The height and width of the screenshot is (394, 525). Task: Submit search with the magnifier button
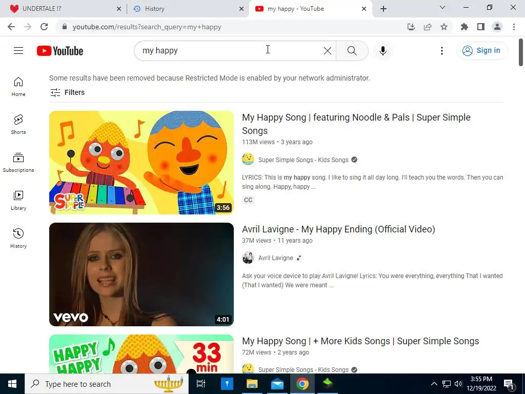click(x=352, y=51)
